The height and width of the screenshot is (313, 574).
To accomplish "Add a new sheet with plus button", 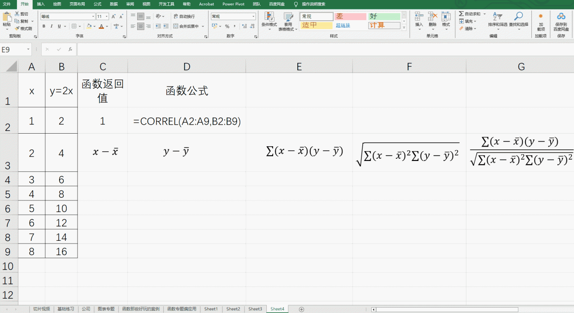I will click(301, 309).
